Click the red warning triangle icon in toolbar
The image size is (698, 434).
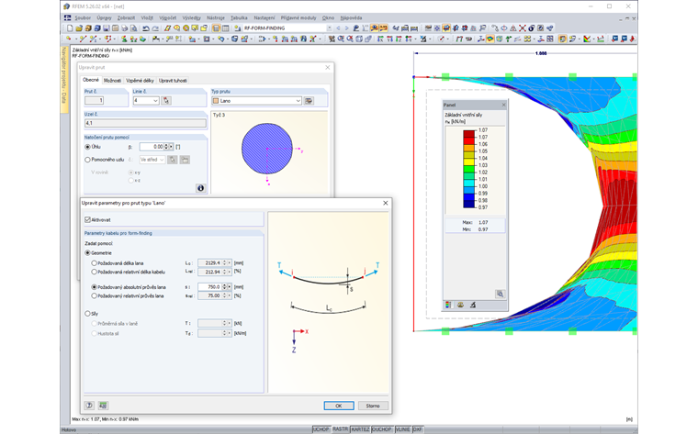(512, 28)
